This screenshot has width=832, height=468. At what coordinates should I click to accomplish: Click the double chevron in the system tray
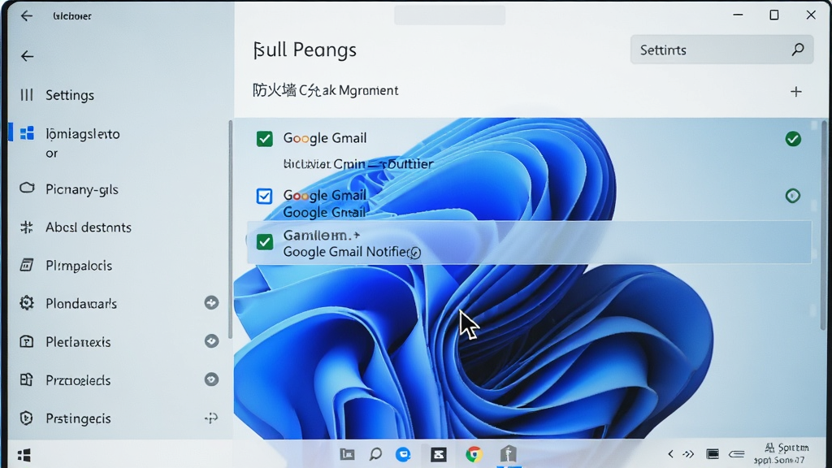(688, 454)
